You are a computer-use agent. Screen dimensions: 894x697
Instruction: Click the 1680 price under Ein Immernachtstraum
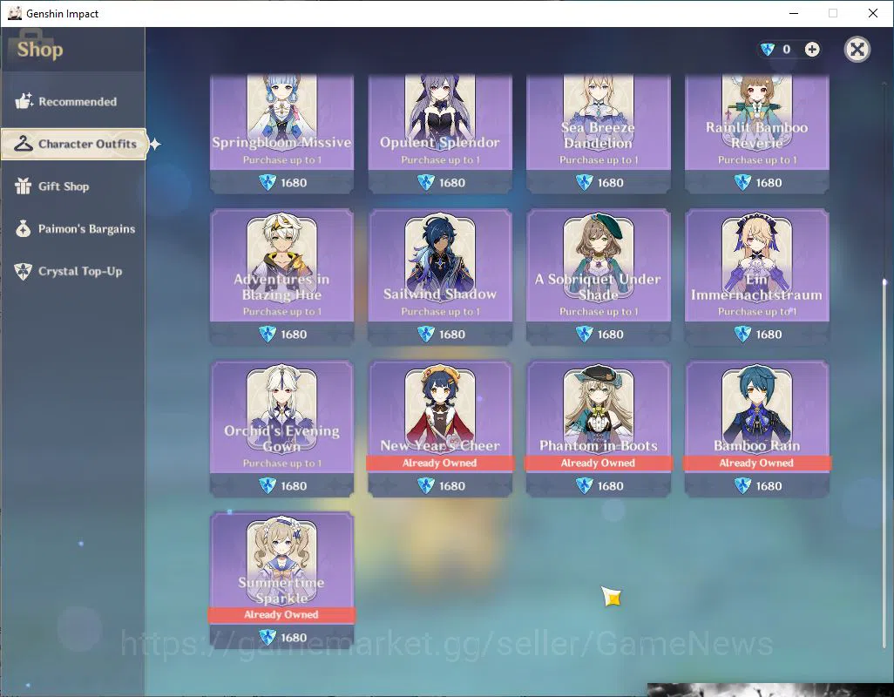pyautogui.click(x=769, y=335)
